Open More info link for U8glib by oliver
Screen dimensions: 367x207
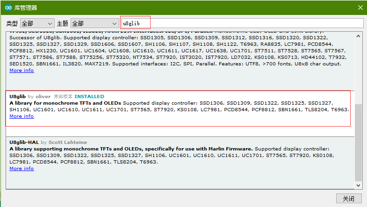[x=22, y=116]
